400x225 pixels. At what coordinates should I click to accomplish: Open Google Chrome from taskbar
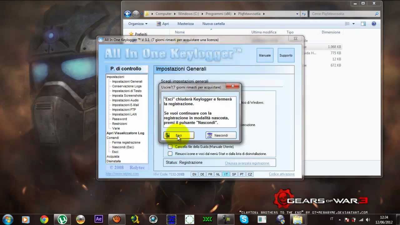click(x=44, y=219)
